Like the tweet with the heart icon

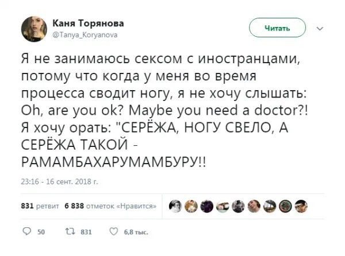(x=114, y=231)
